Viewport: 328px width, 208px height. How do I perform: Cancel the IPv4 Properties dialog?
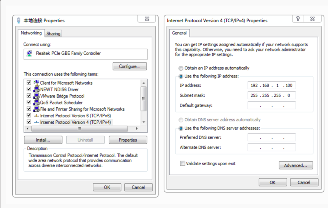point(304,182)
